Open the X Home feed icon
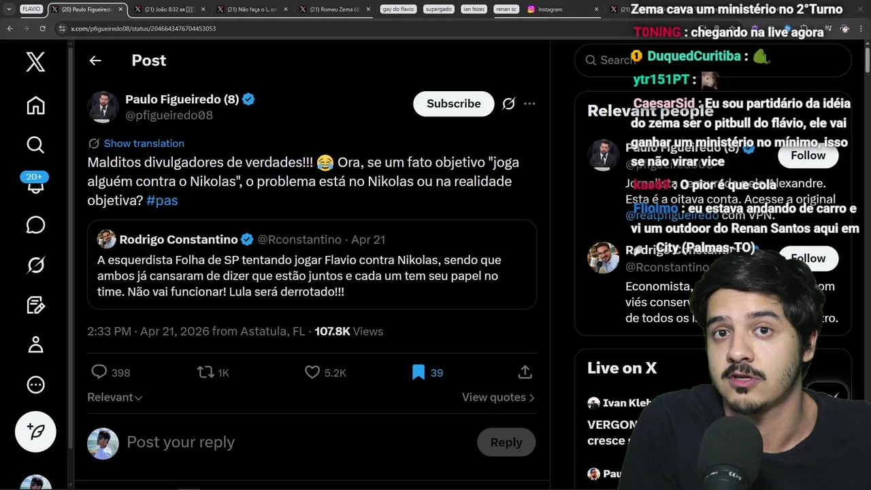The width and height of the screenshot is (871, 490). click(35, 105)
